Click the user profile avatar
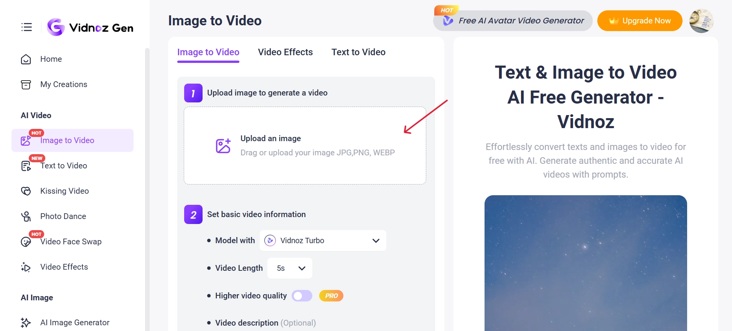732x331 pixels. [701, 21]
